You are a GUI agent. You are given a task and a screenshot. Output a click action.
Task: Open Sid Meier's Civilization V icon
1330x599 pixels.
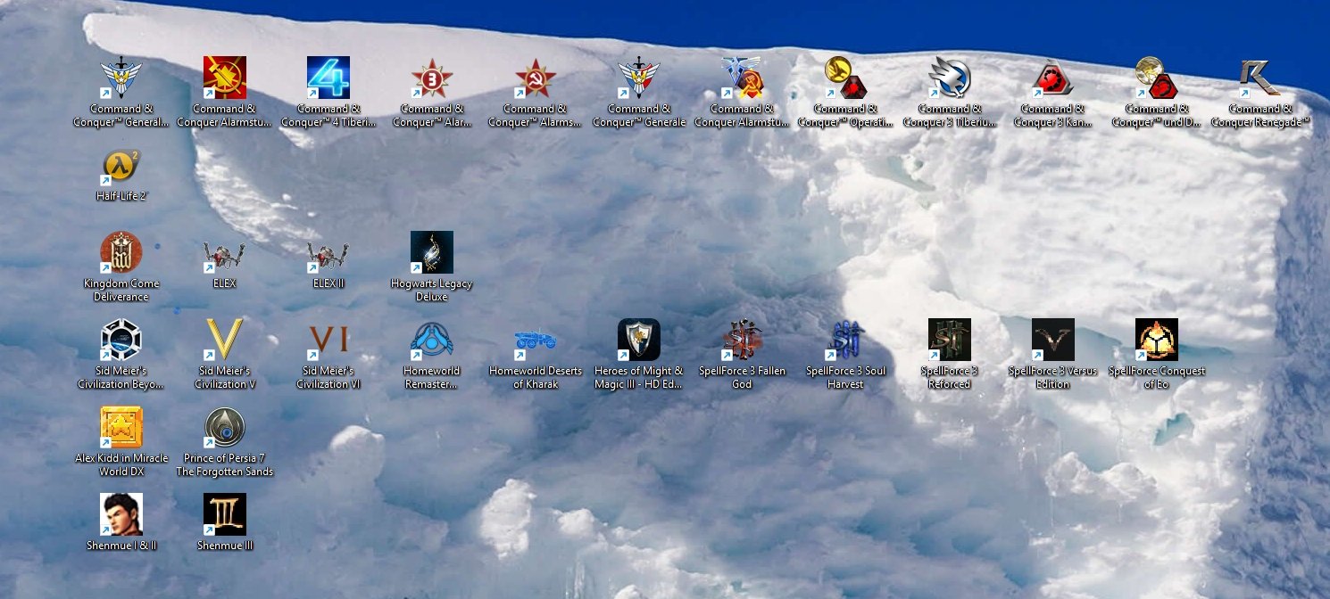point(225,340)
